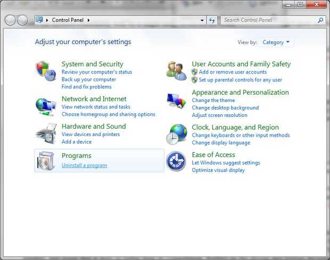Image resolution: width=330 pixels, height=260 pixels.
Task: Click the refresh button in the address bar
Action: 212,20
